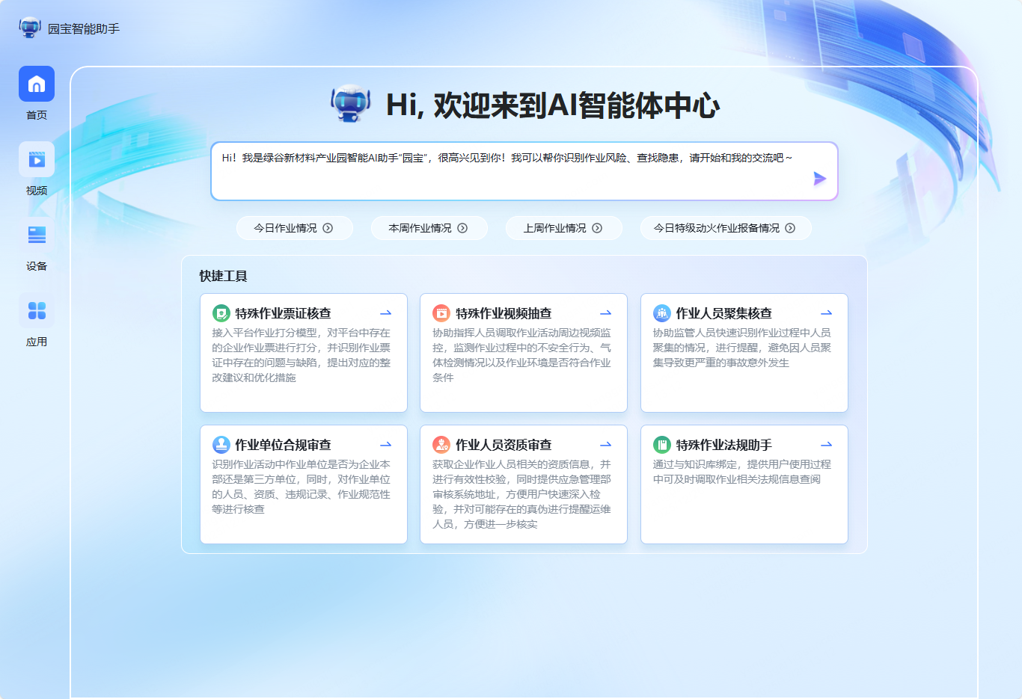Open the 特殊作业票证核查 card title
The image size is (1022, 699).
pyautogui.click(x=283, y=313)
